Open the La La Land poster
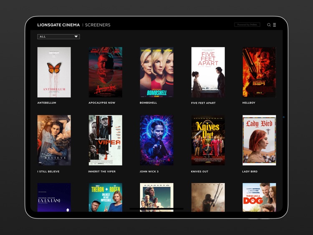This screenshot has height=235, width=313. pos(54,197)
